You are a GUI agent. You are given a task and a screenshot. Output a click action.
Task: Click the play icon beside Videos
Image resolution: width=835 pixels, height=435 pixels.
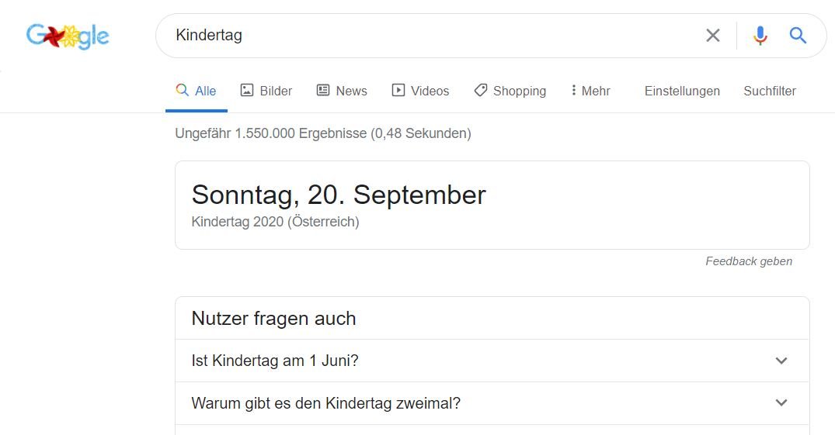click(398, 91)
